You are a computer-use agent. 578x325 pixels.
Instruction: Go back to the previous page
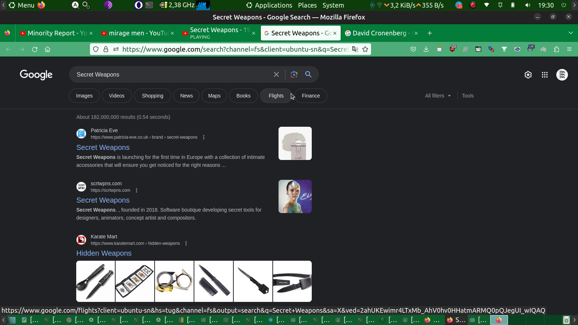click(x=9, y=49)
